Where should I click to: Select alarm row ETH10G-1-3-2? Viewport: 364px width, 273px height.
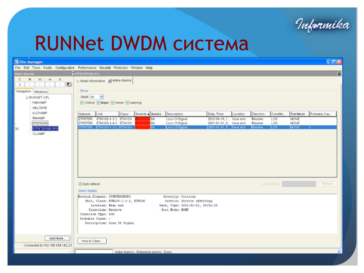pos(207,127)
